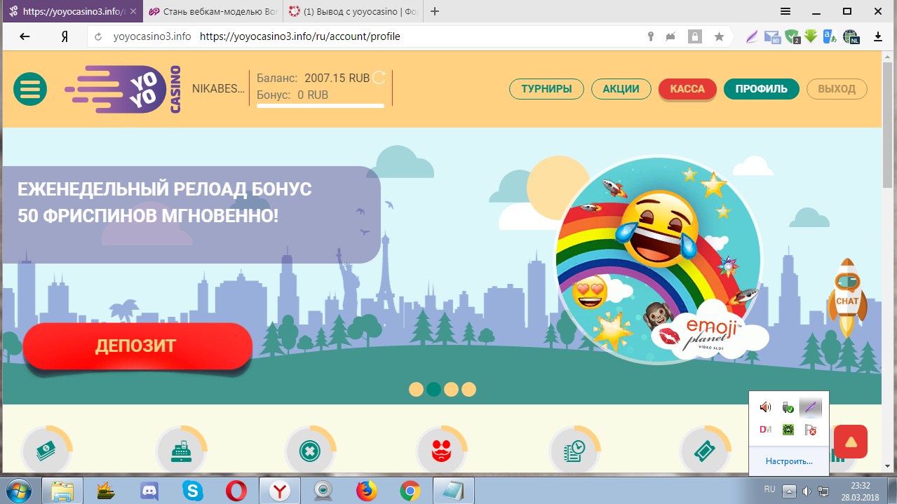Viewport: 897px width, 504px height.
Task: Select the fourth banner carousel dot
Action: 468,389
